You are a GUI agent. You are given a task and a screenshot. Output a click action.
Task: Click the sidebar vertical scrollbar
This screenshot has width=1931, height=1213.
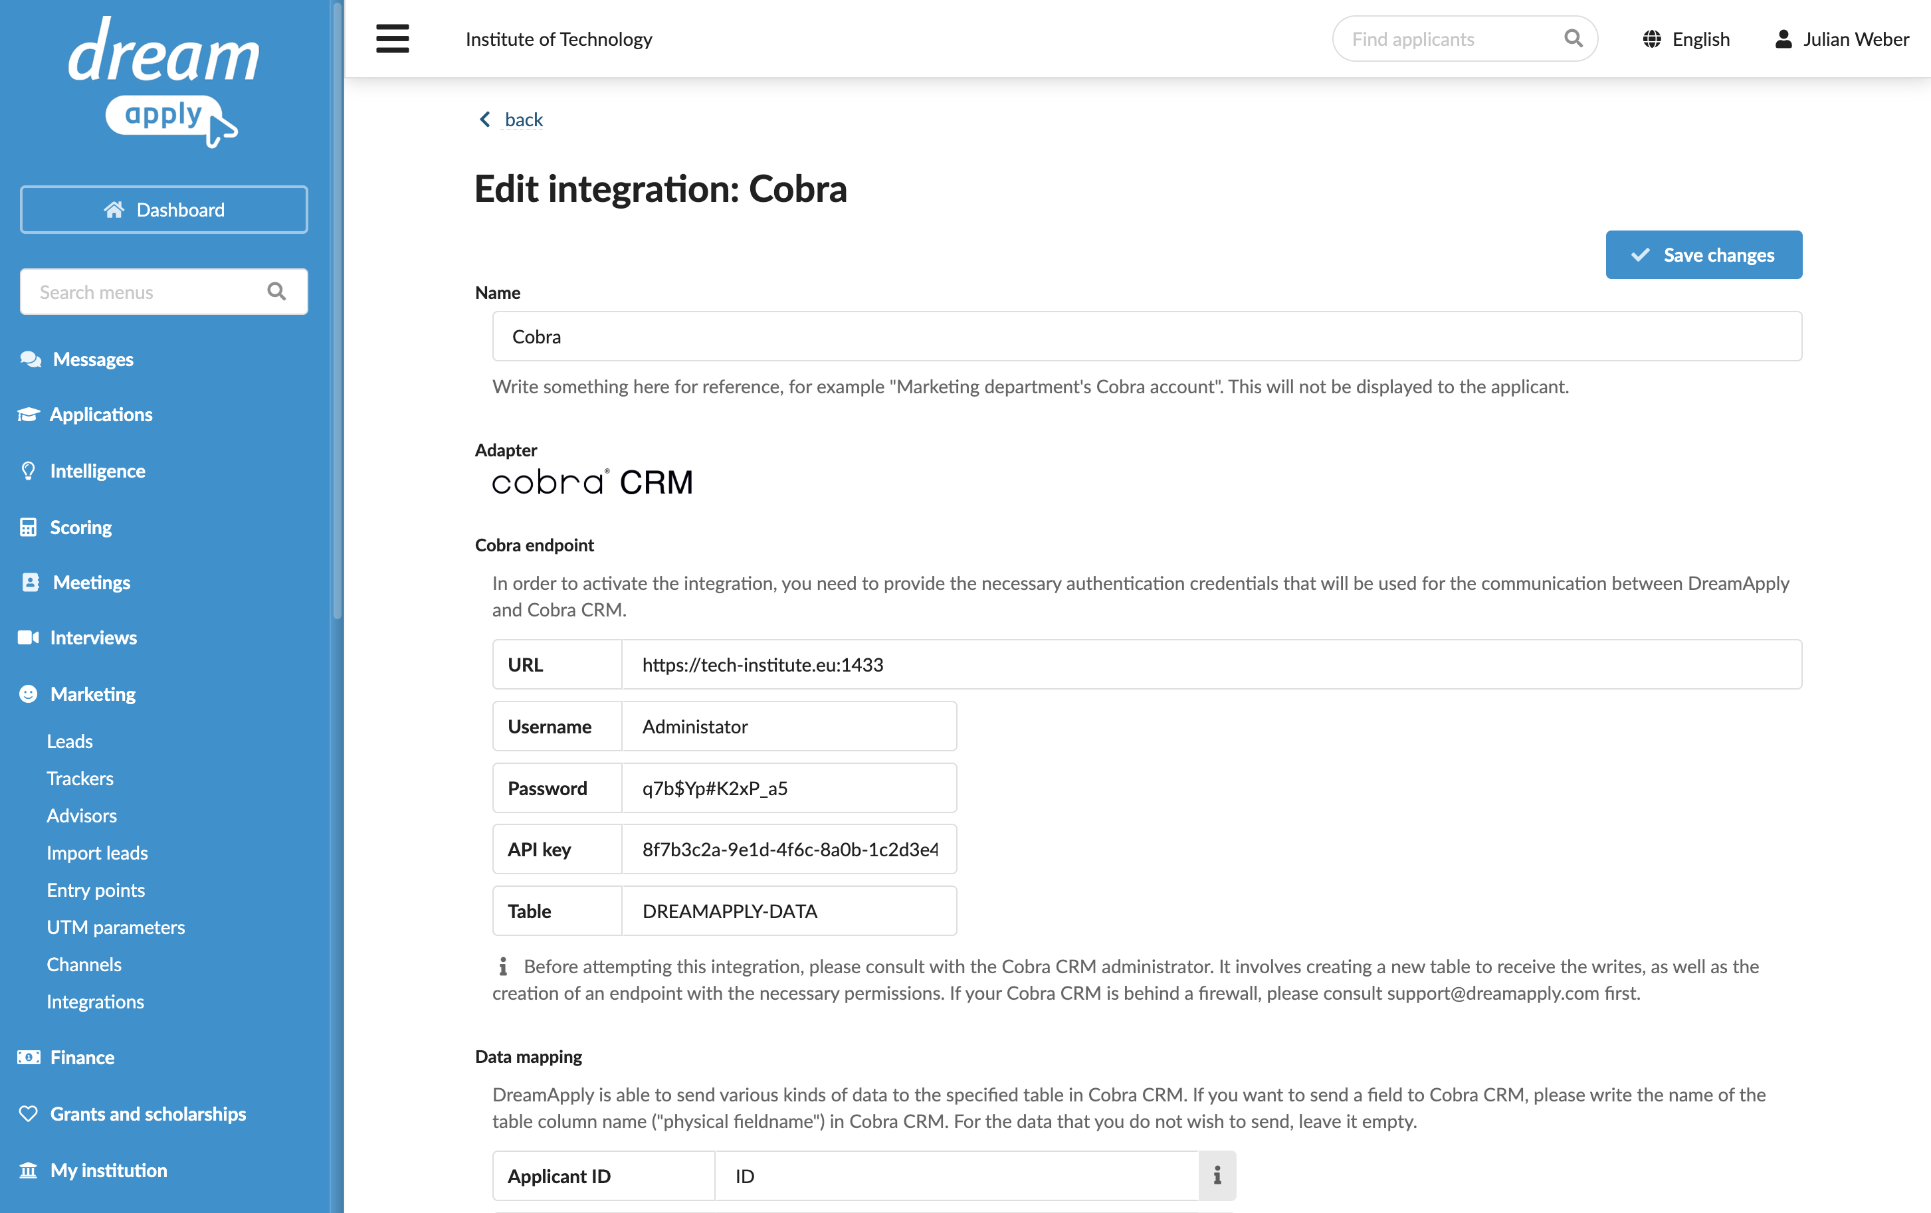pos(338,313)
